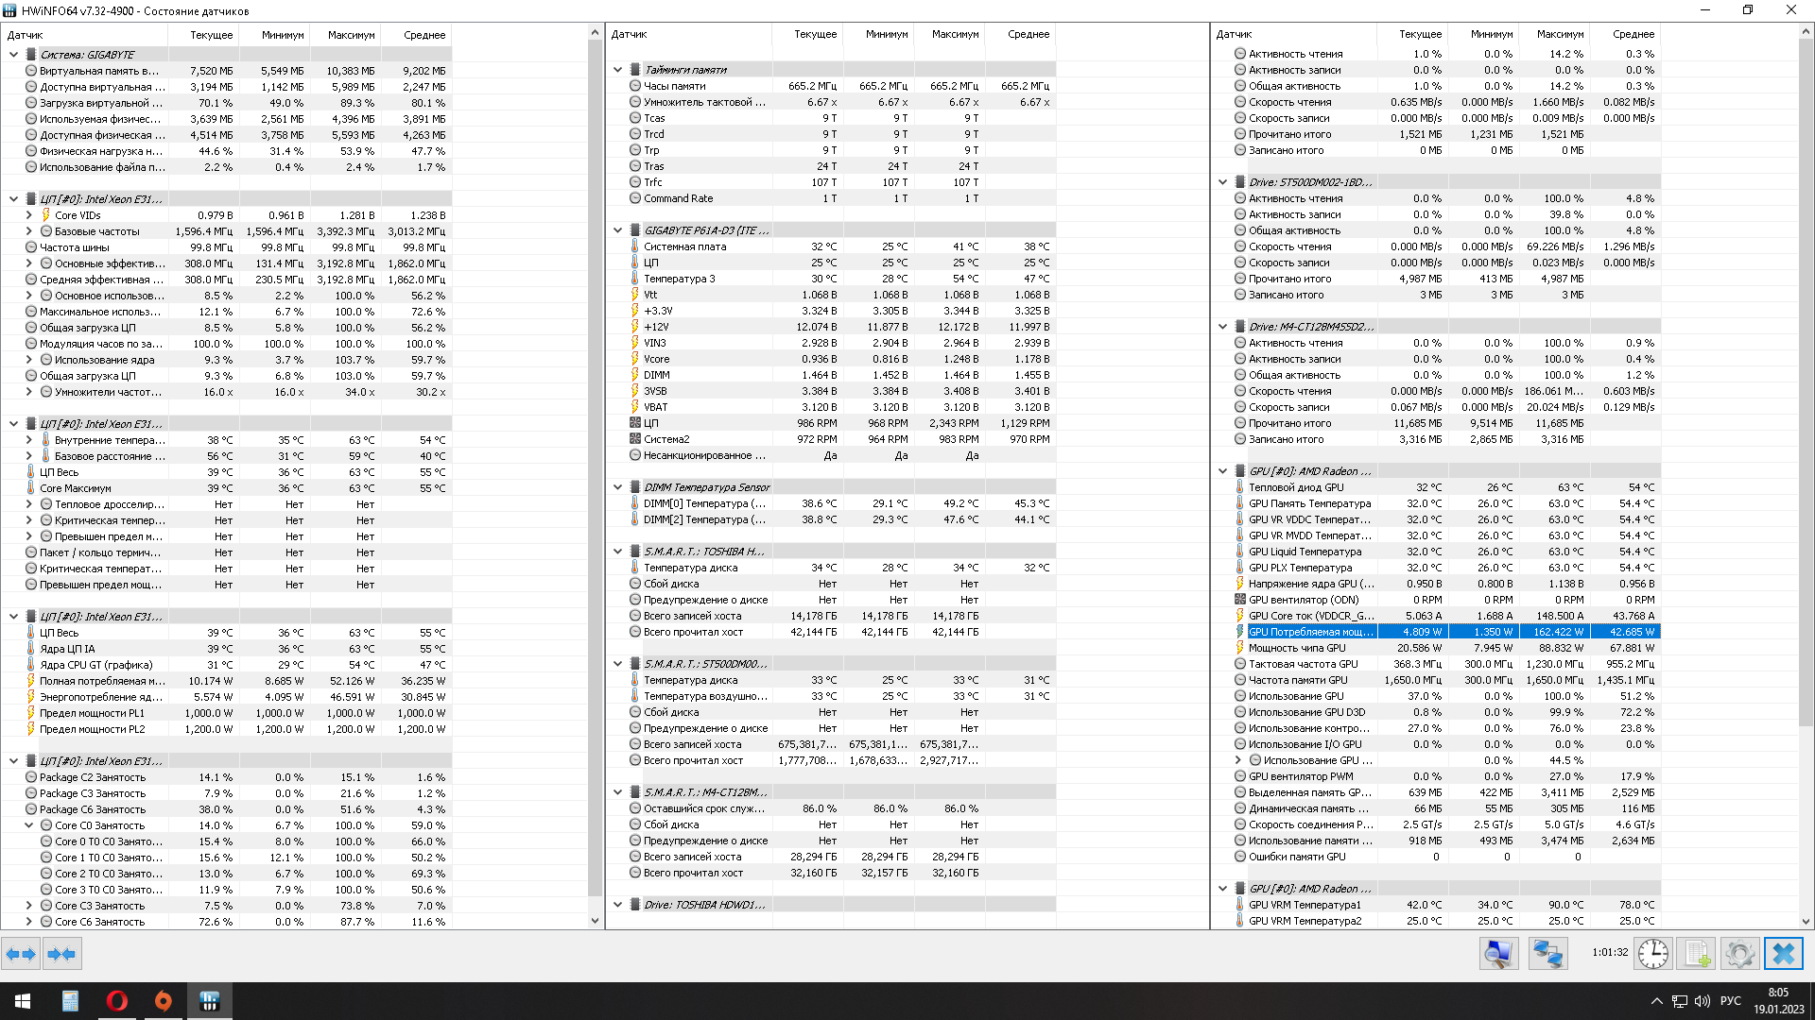Screen dimensions: 1815x1020
Task: Open the volume icon in the system tray
Action: [1703, 1001]
